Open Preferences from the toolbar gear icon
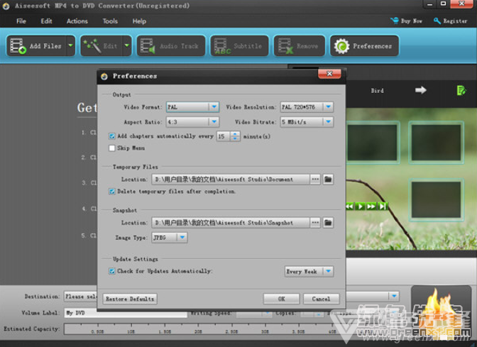Image resolution: width=477 pixels, height=347 pixels. click(x=364, y=46)
